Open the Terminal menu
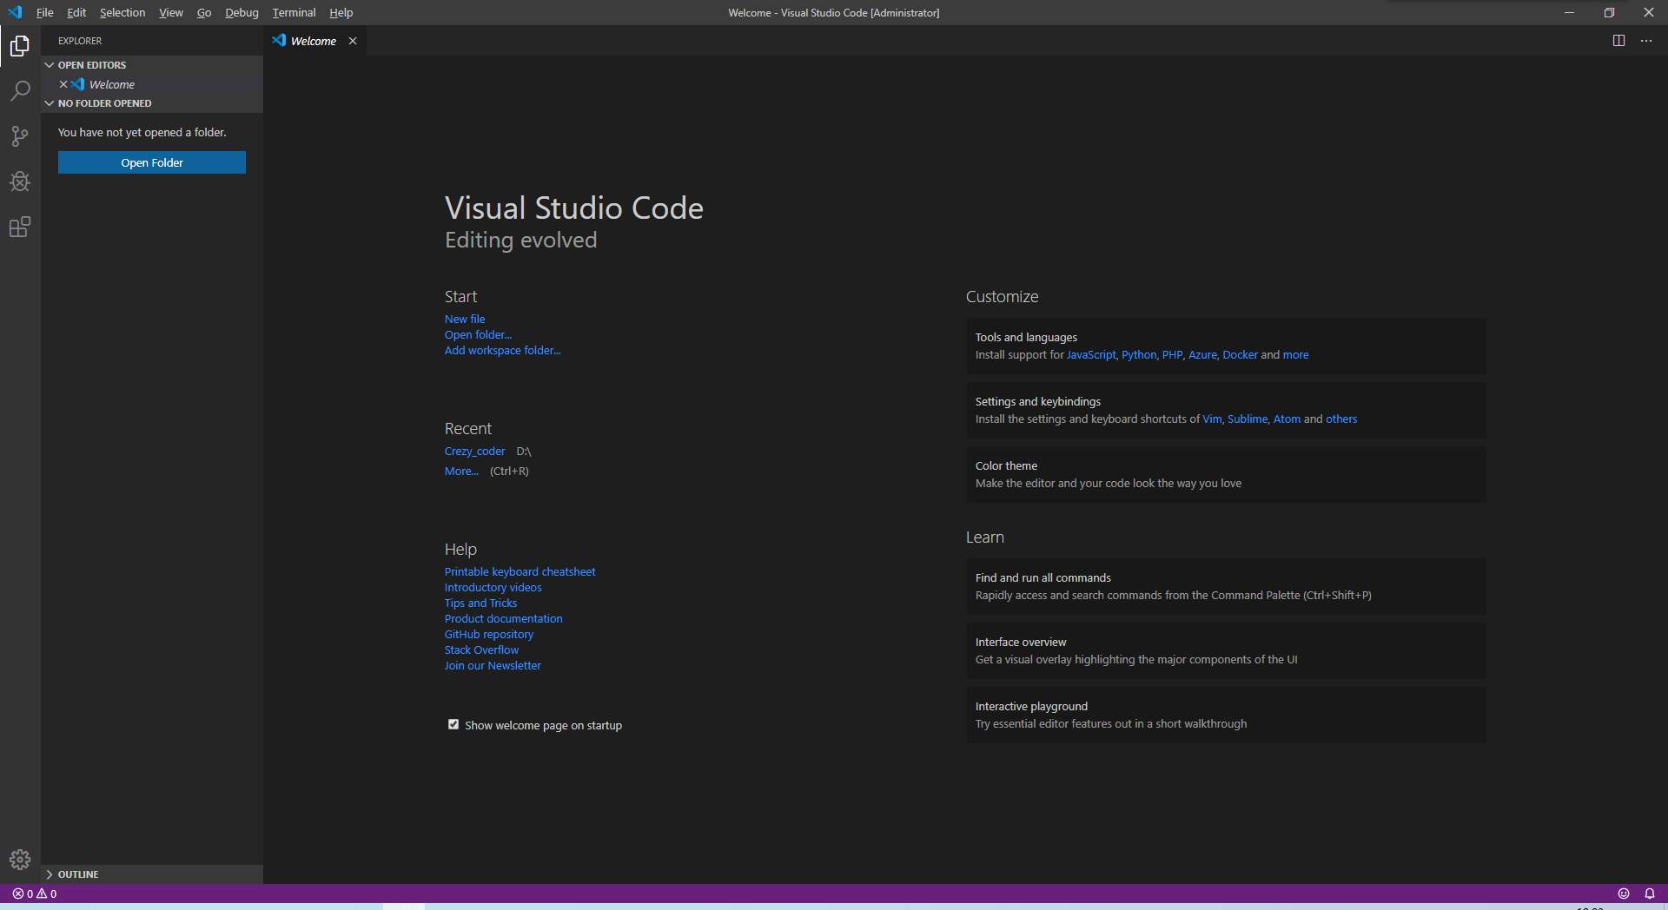Screen dimensions: 1668x910 click(x=294, y=12)
